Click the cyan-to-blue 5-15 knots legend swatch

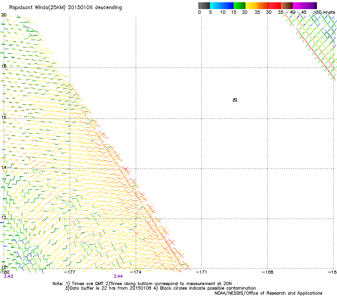pos(222,5)
